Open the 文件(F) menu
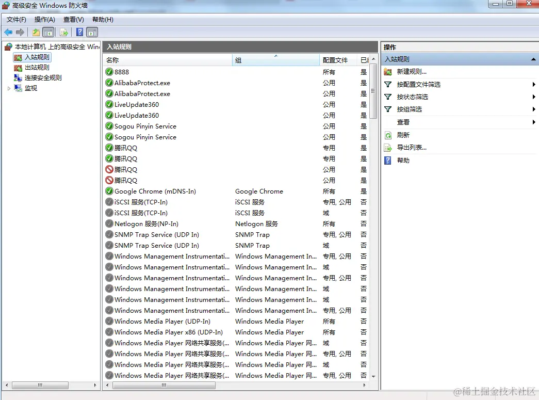 (x=16, y=20)
